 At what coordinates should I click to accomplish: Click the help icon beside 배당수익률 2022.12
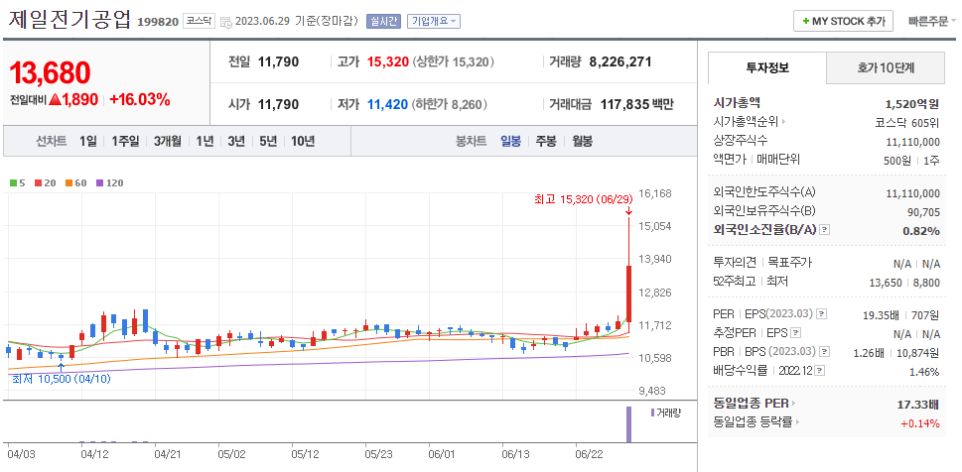click(x=820, y=371)
